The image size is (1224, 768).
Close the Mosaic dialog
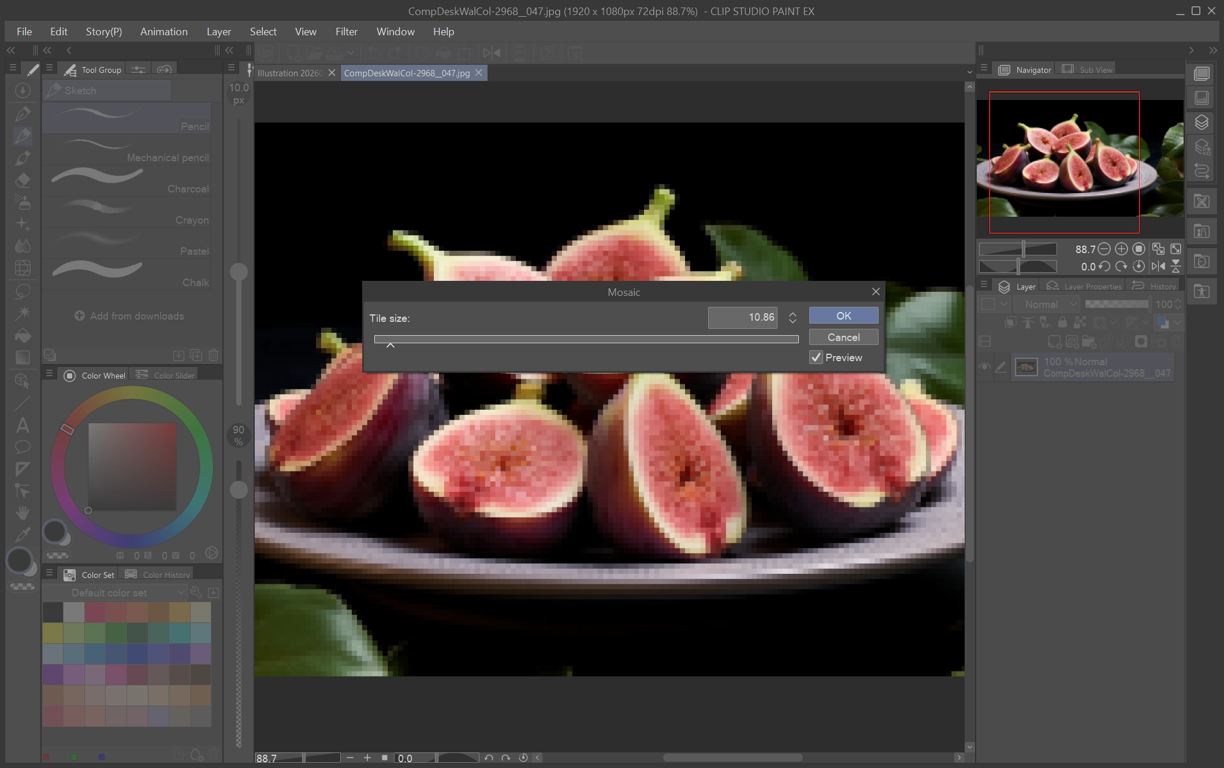point(876,292)
